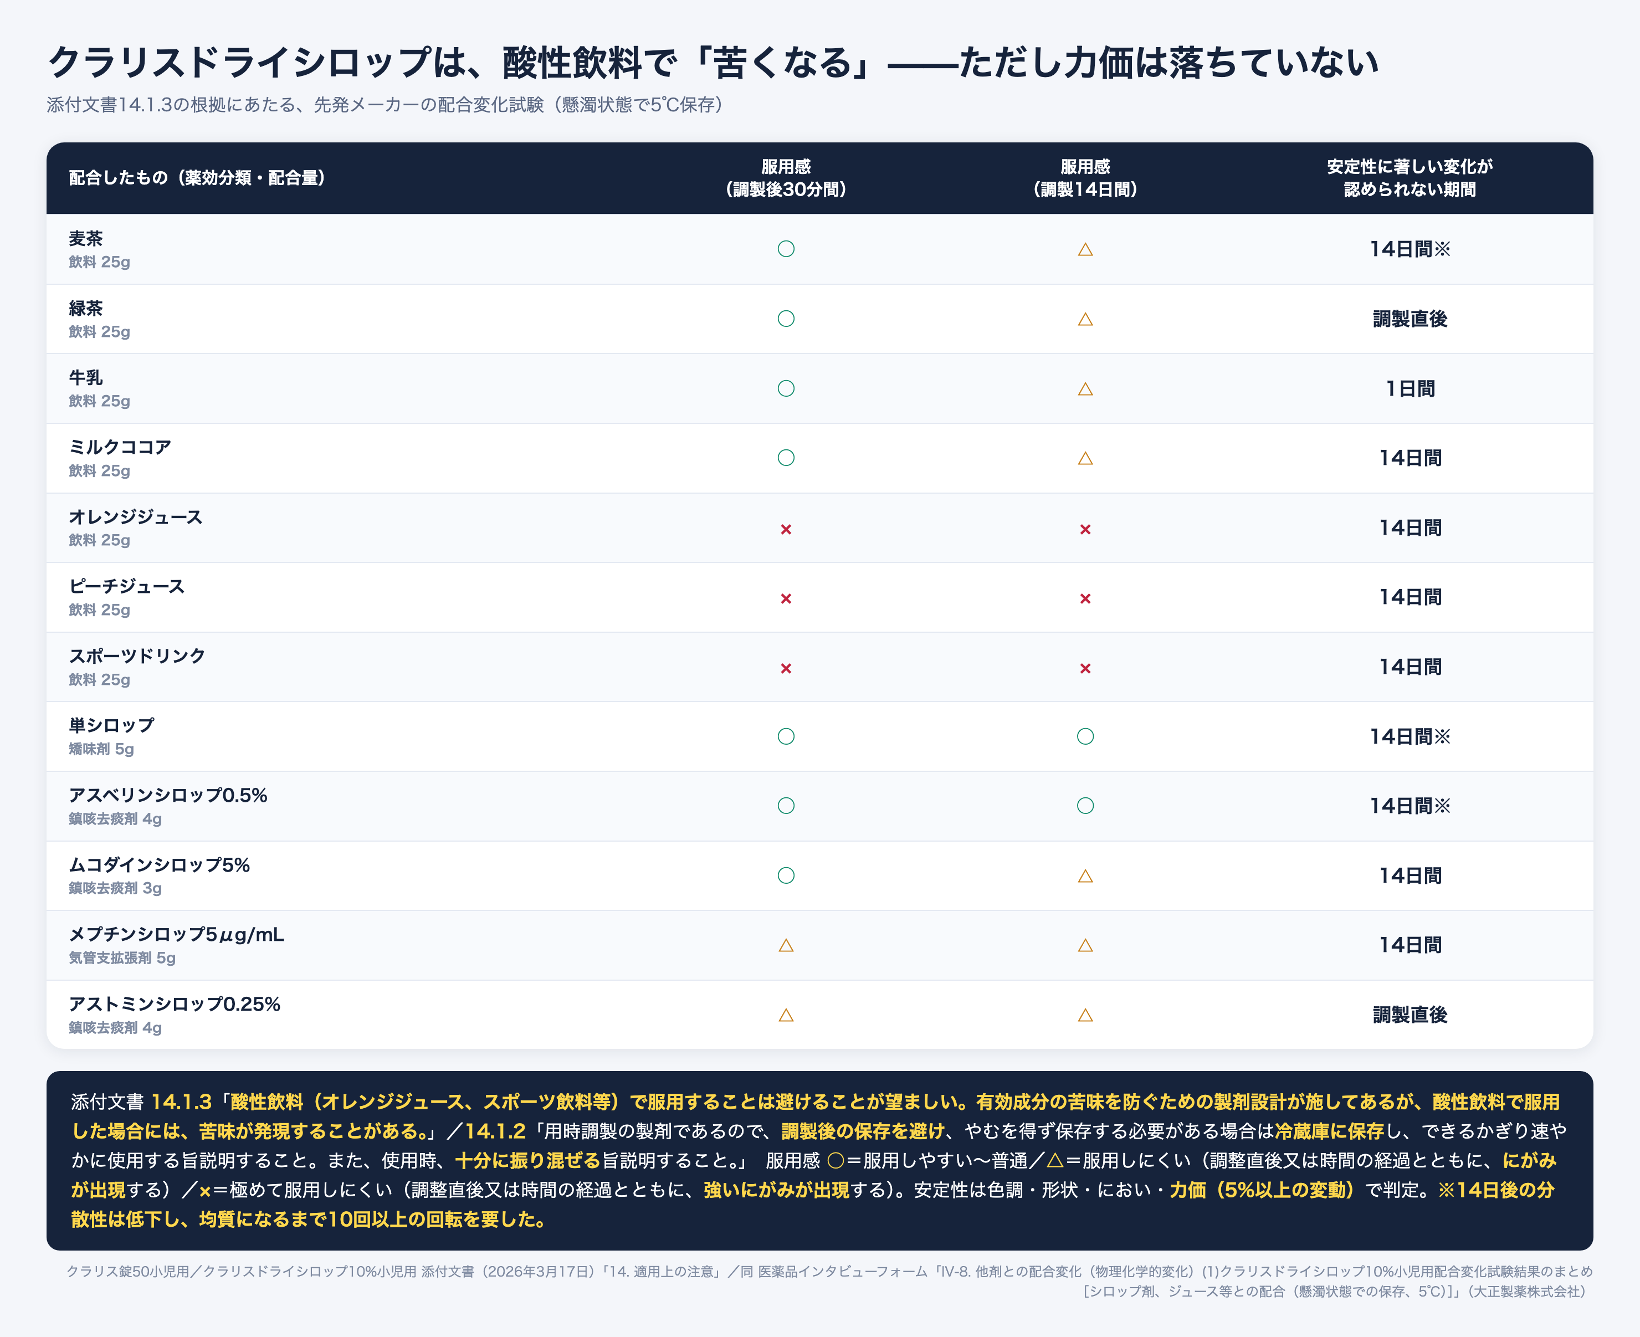Select the ムコダインシロップ5% row label
This screenshot has height=1337, width=1640.
[x=160, y=865]
